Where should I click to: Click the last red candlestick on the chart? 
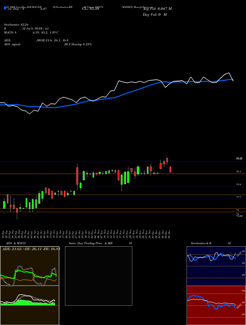[x=170, y=169]
